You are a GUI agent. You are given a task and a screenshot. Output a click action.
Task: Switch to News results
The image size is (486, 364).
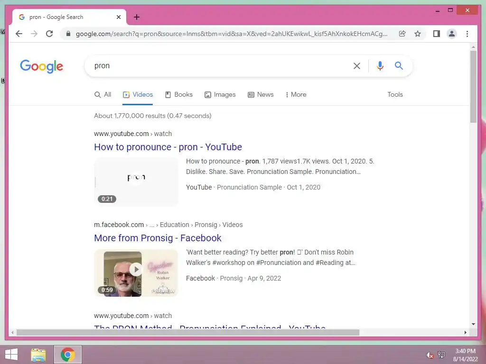pos(261,95)
